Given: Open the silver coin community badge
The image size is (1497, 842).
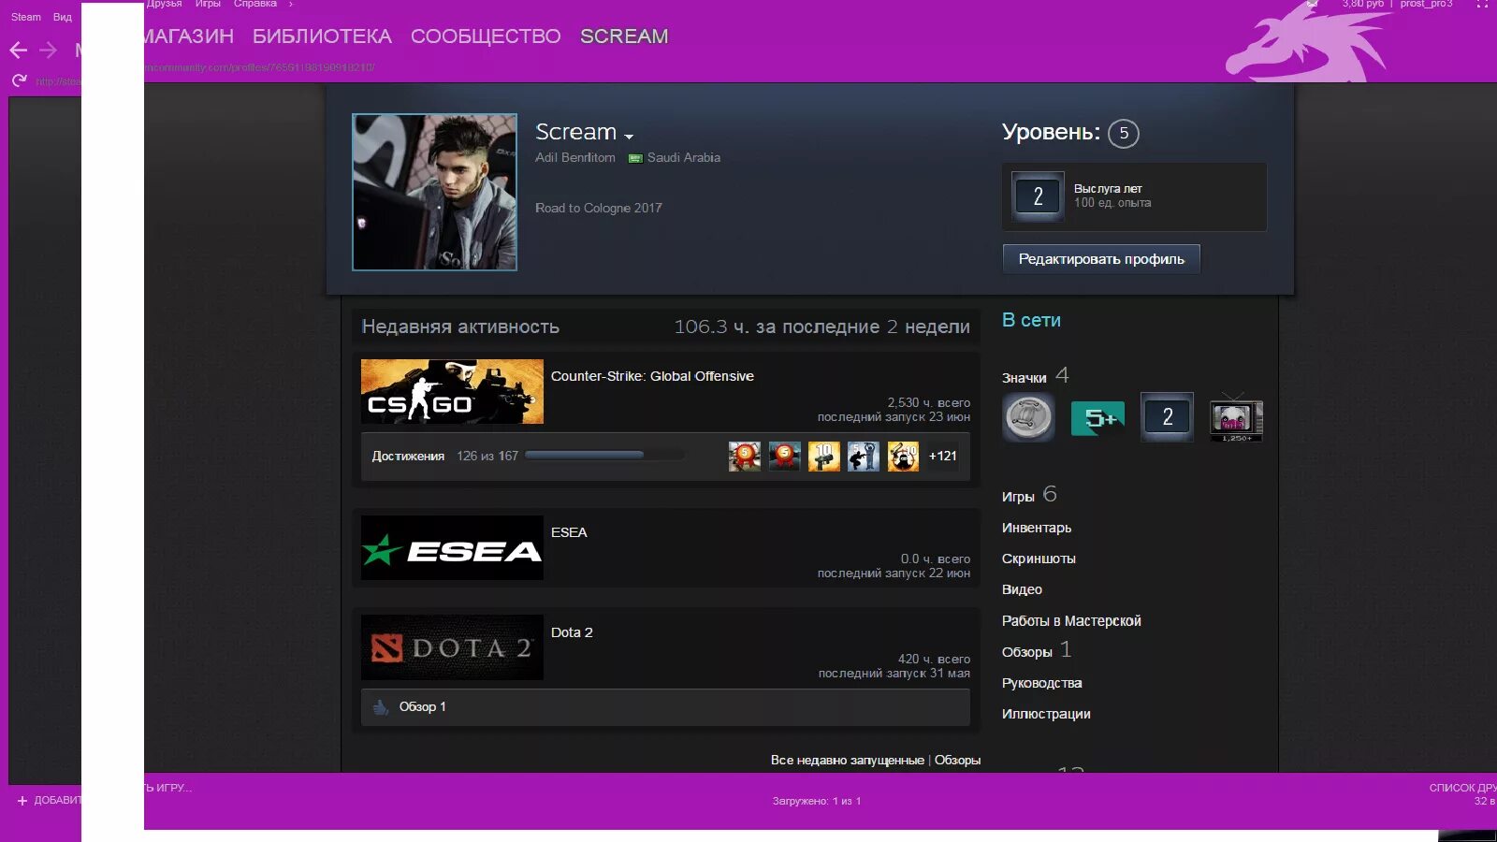Looking at the screenshot, I should click(1028, 417).
